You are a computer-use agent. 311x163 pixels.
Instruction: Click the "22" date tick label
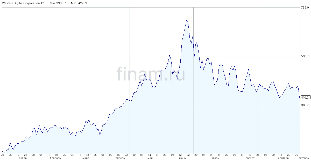click(x=188, y=155)
